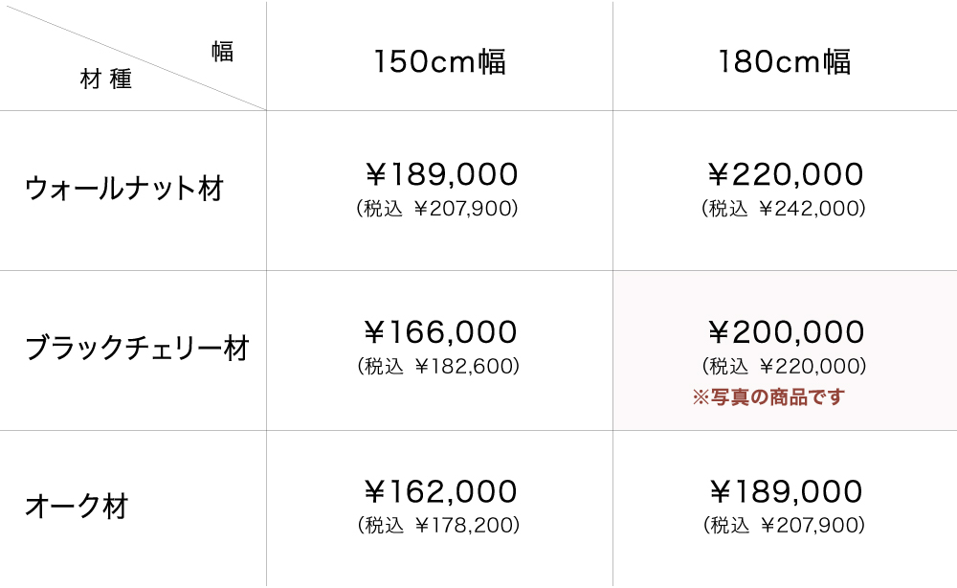957x588 pixels.
Task: Click the tax-included price ¥178,200
Action: pyautogui.click(x=438, y=525)
